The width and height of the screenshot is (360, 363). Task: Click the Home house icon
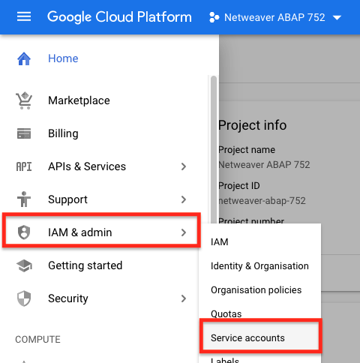click(x=24, y=58)
